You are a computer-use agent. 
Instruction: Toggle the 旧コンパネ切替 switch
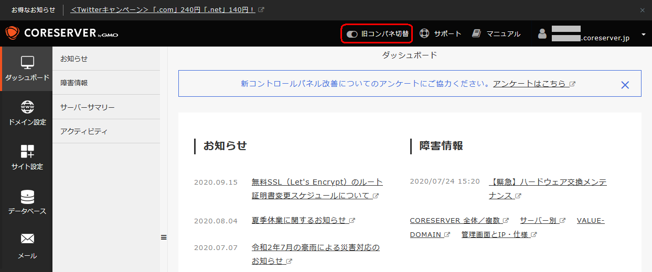point(352,34)
